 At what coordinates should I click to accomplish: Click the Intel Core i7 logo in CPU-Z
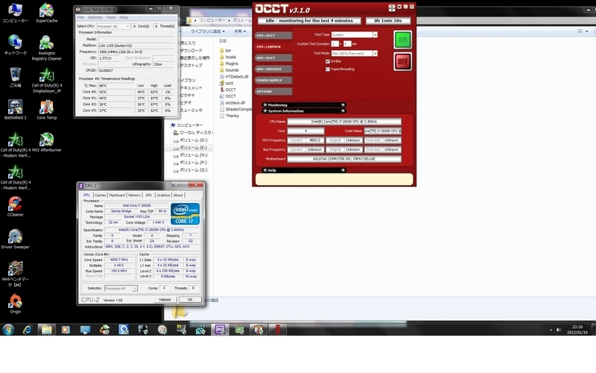click(185, 214)
